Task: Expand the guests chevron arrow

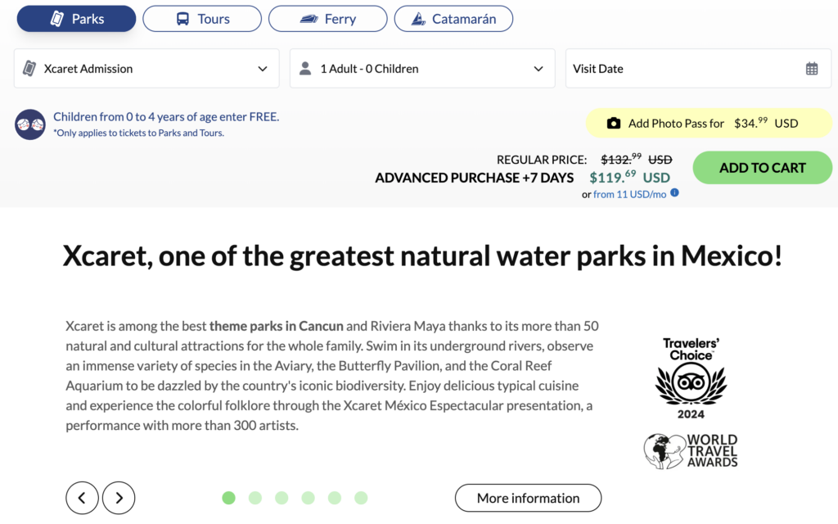Action: click(x=538, y=69)
